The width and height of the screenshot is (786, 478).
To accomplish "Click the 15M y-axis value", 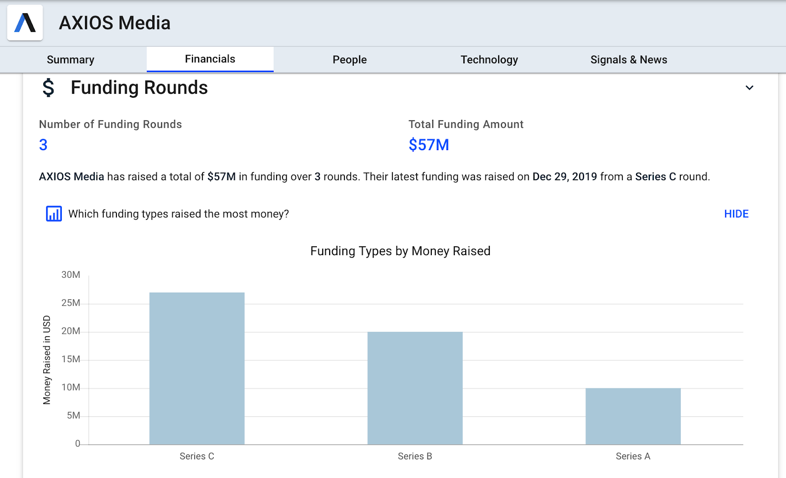I will pyautogui.click(x=71, y=359).
